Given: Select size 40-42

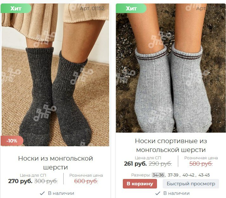Looking at the screenshot, I should click(188, 175).
